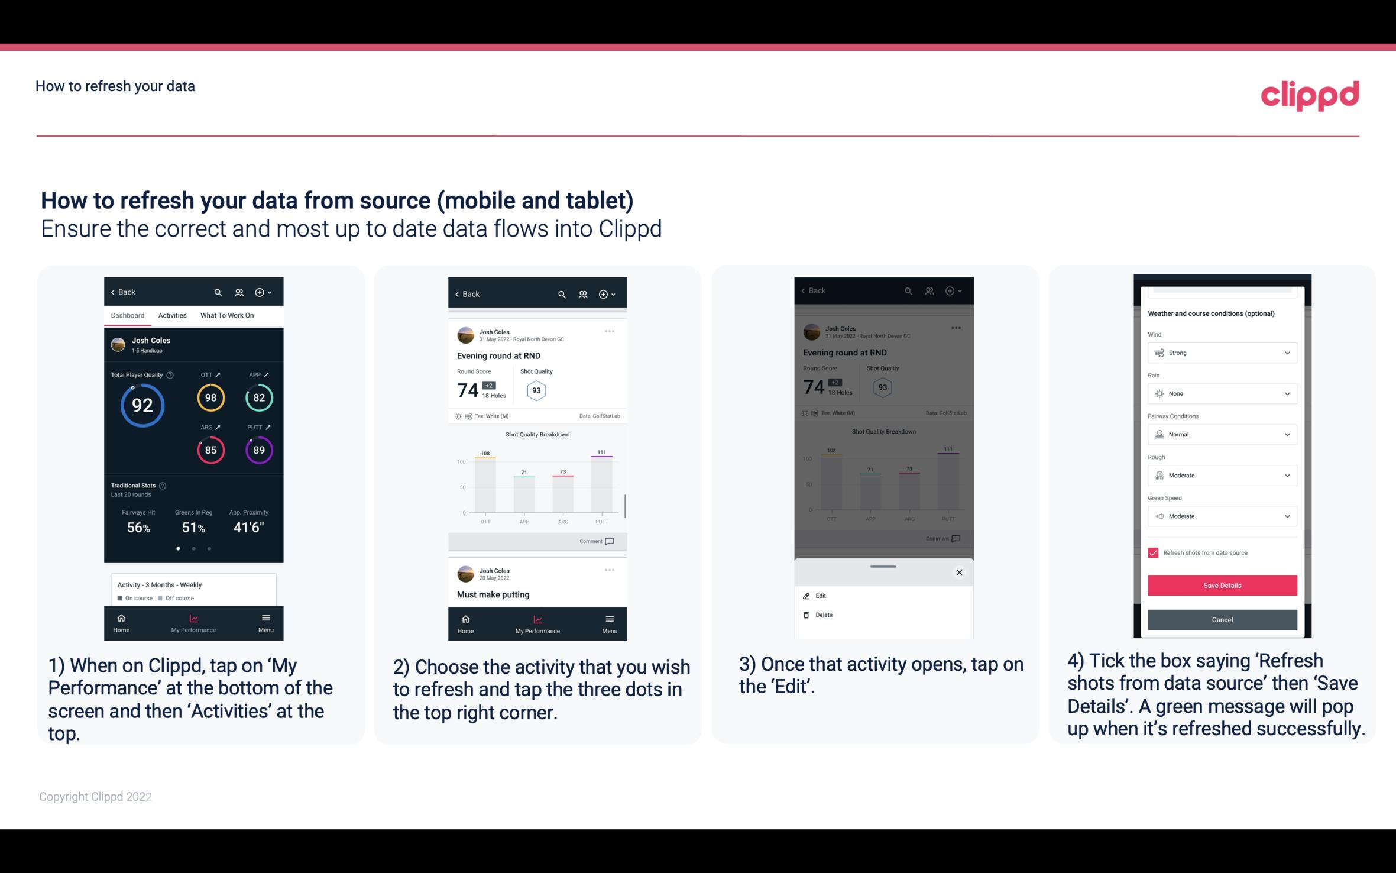Open Green Speed dropdown selector
This screenshot has width=1396, height=873.
(x=1221, y=516)
